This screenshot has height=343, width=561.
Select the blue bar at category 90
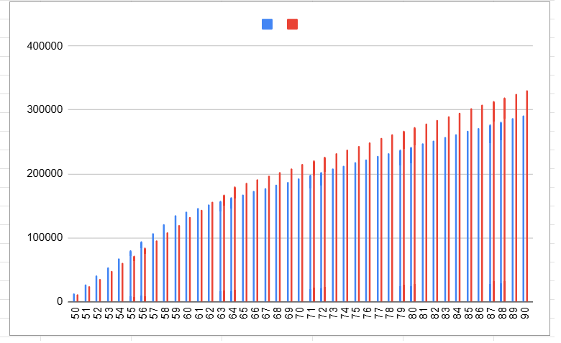coord(524,209)
